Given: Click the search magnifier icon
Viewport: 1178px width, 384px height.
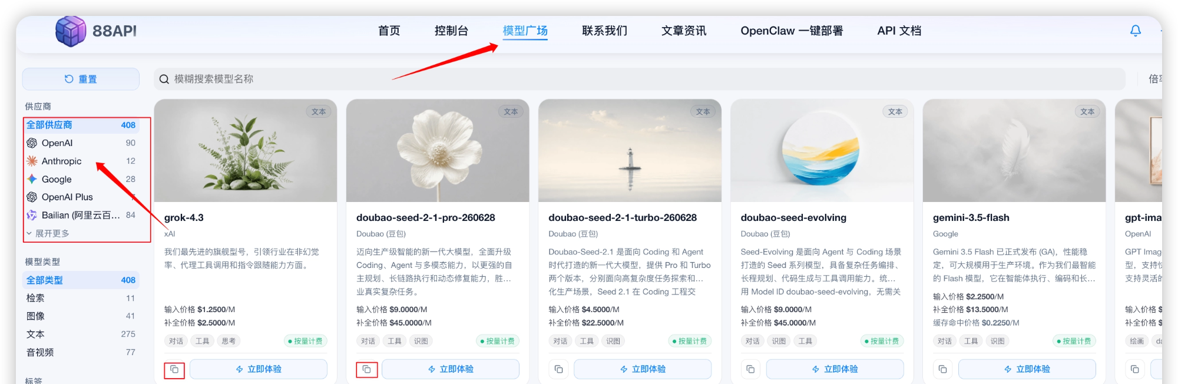Looking at the screenshot, I should (164, 79).
